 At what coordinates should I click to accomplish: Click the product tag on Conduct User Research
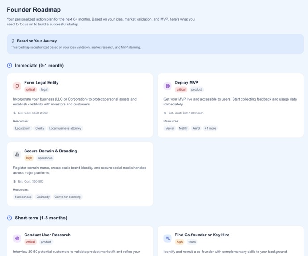click(x=46, y=242)
